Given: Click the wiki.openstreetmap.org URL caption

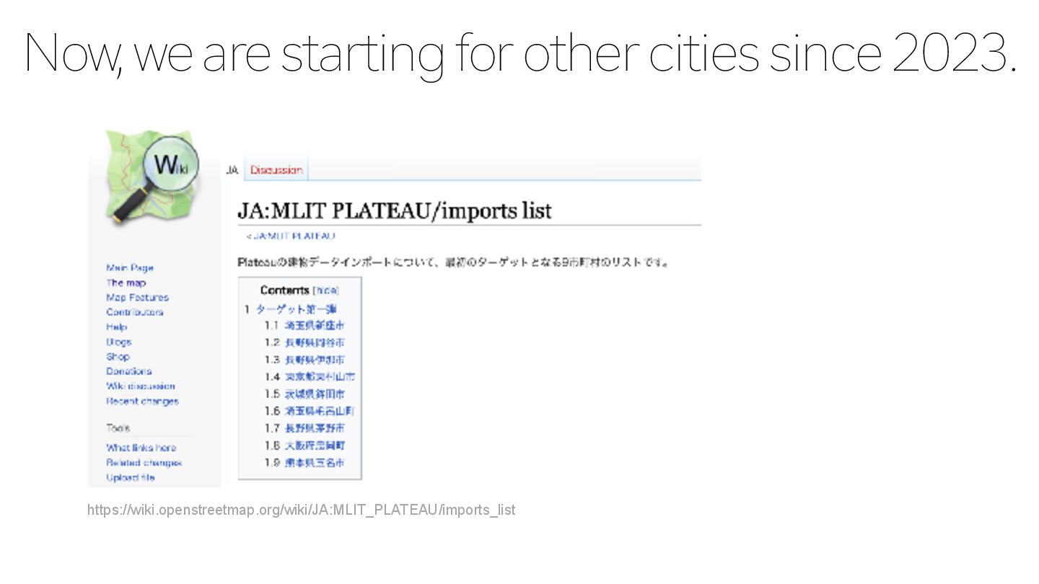Looking at the screenshot, I should 302,510.
